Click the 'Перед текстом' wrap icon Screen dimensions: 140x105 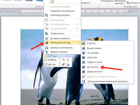[83, 72]
